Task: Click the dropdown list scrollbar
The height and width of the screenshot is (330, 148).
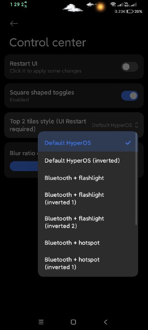Action: (x=136, y=179)
